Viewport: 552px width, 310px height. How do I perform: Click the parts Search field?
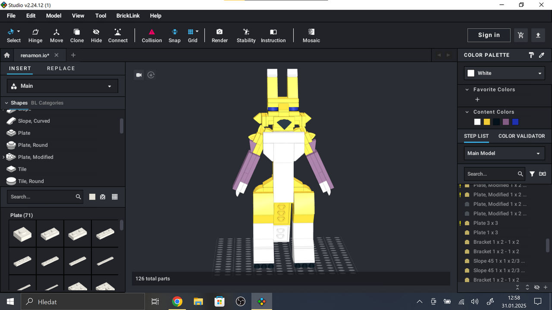point(46,197)
